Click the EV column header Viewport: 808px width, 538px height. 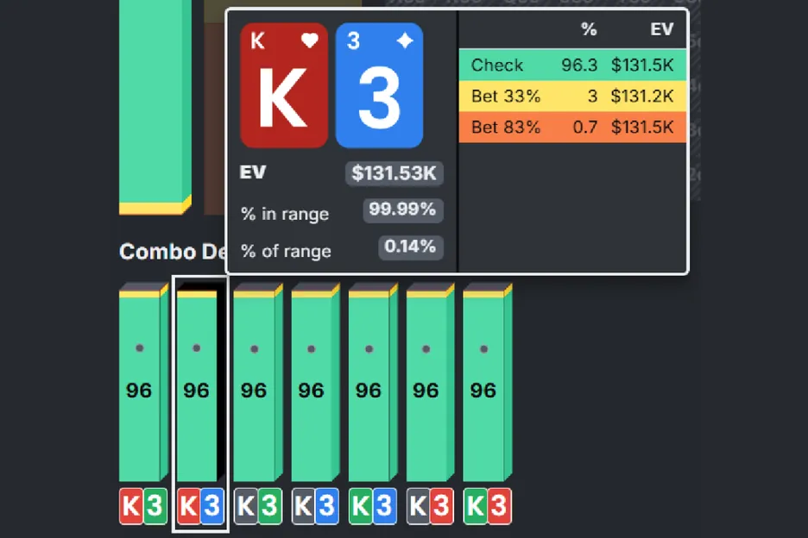pos(661,29)
